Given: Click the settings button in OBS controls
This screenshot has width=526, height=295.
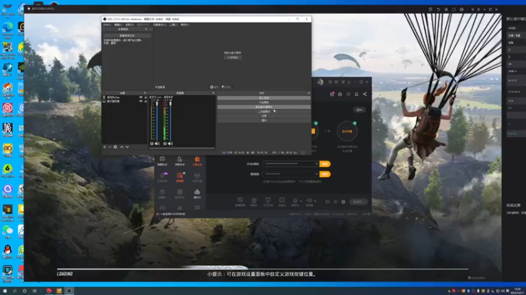Looking at the screenshot, I should pyautogui.click(x=264, y=116).
